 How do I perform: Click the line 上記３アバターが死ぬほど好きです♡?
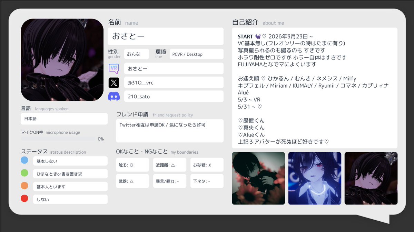[283, 141]
